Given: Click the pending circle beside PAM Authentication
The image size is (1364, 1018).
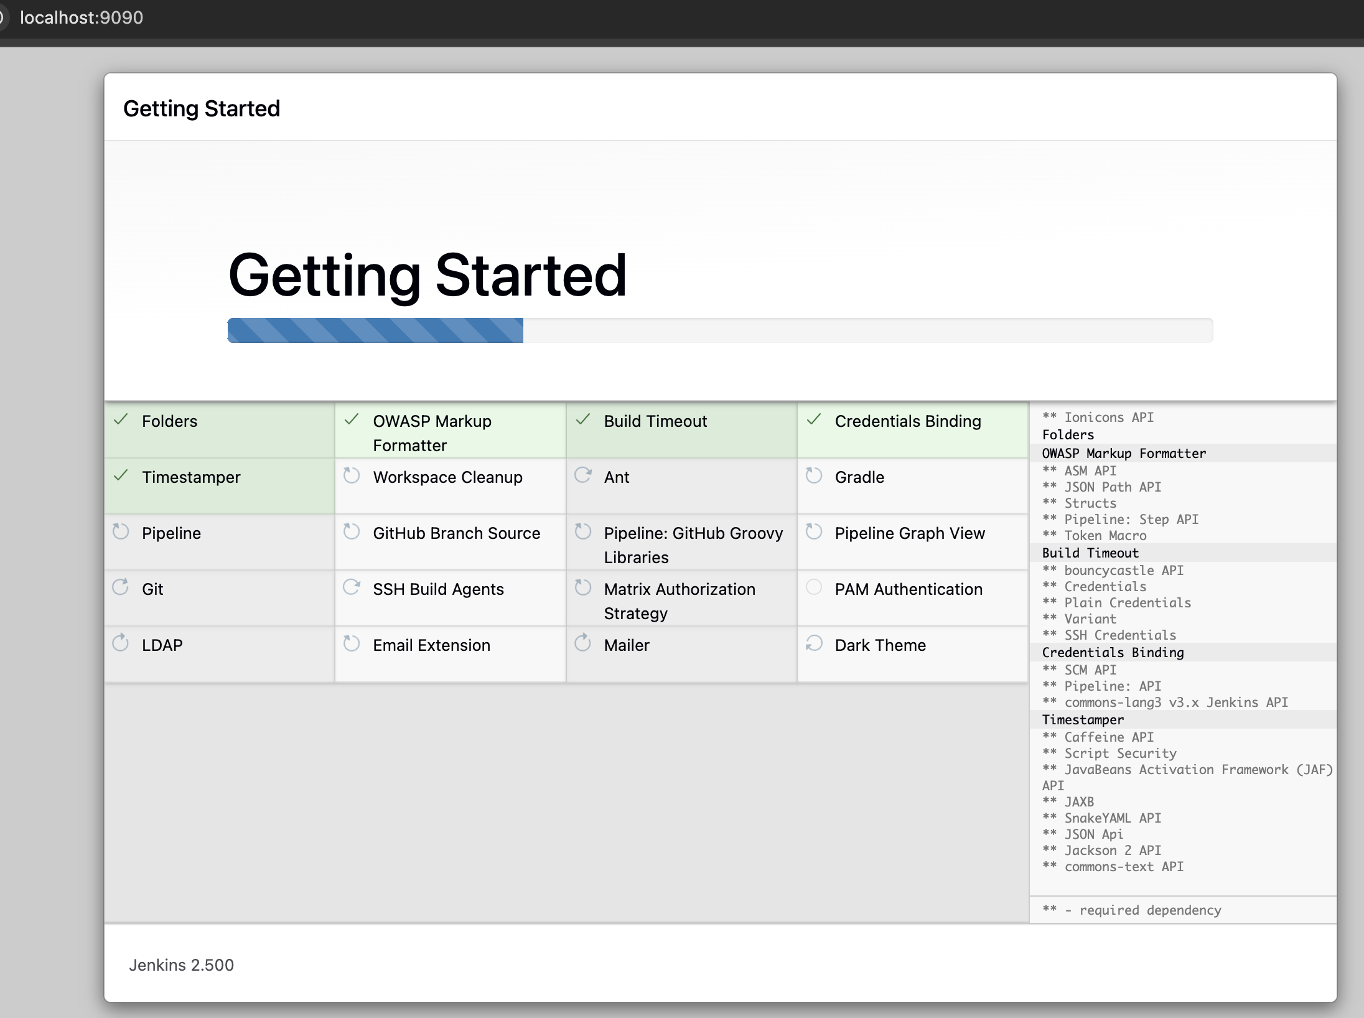Looking at the screenshot, I should click(x=814, y=588).
